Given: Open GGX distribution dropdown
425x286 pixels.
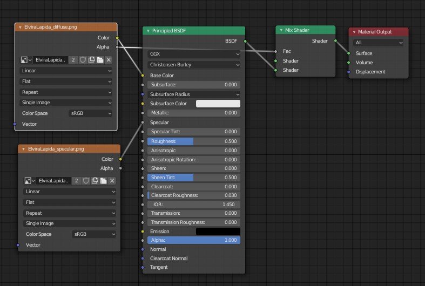Looking at the screenshot, I should pyautogui.click(x=193, y=54).
